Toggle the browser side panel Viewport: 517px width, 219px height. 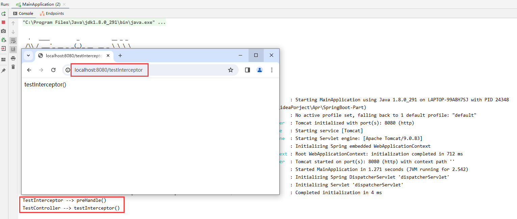pyautogui.click(x=248, y=70)
